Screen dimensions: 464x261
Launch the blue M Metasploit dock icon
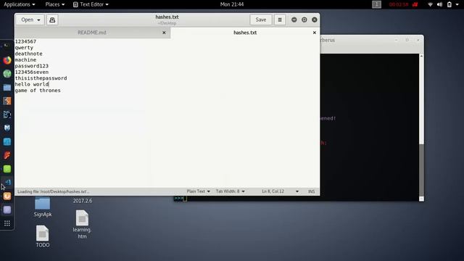[7, 128]
